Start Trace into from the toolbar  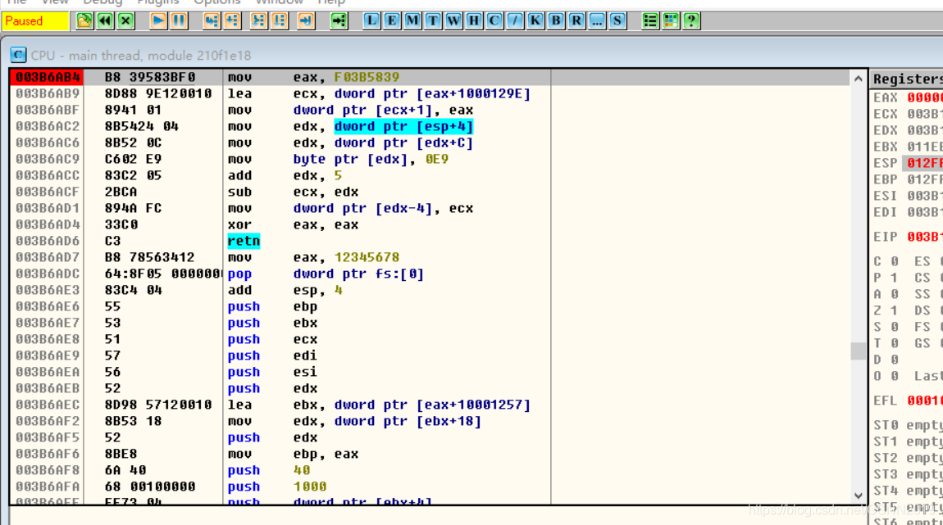258,21
